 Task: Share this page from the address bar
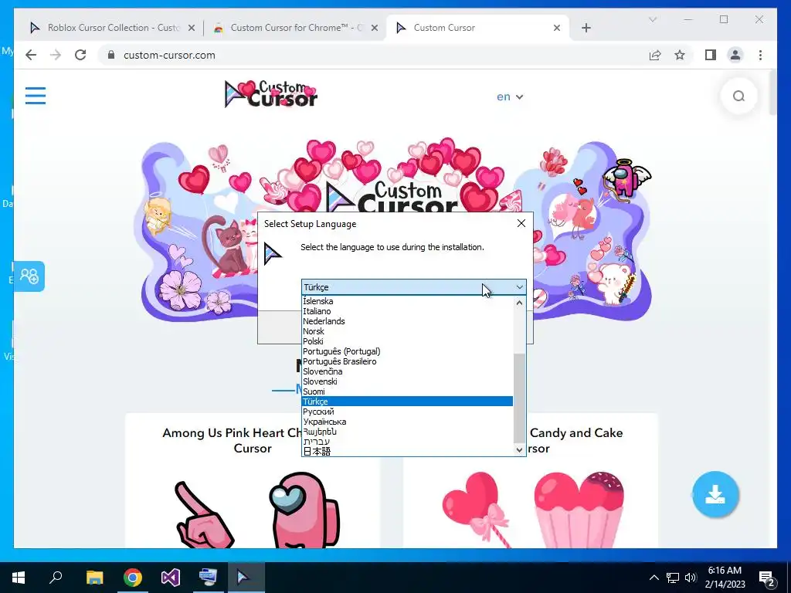pyautogui.click(x=655, y=55)
